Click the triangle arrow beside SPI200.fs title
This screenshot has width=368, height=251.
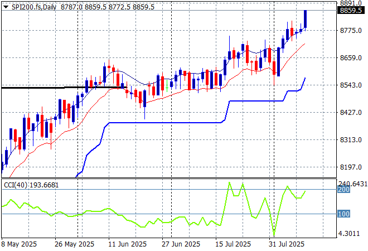click(6, 7)
